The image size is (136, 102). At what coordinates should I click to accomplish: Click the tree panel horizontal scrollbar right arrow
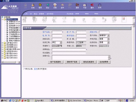19,62
